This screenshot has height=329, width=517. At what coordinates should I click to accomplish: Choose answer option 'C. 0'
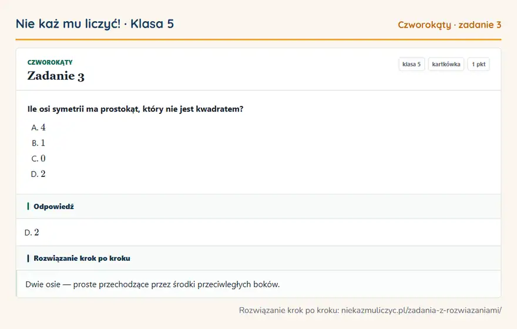(x=38, y=159)
